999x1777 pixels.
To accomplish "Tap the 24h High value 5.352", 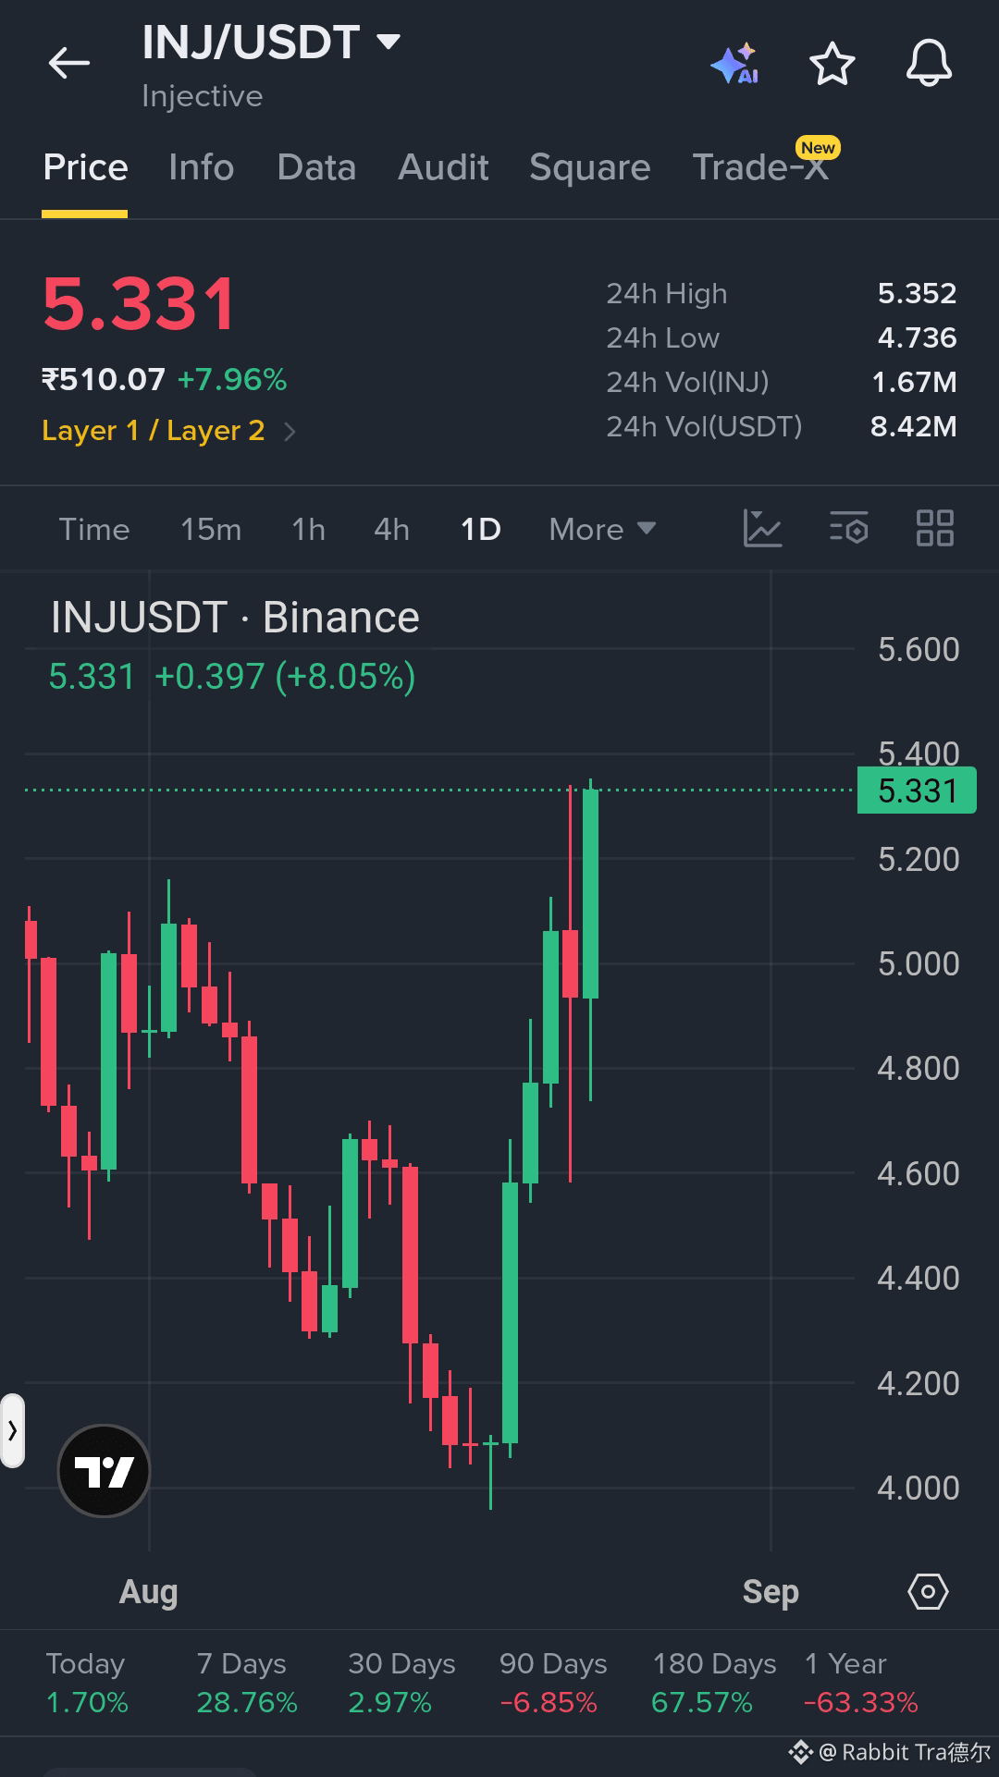I will click(917, 294).
